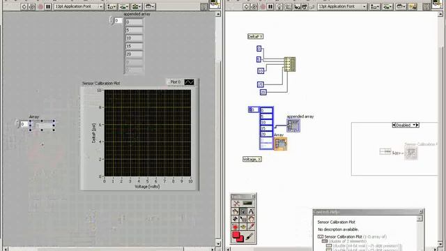Click Run Continuously in block diagram toolbar
This screenshot has height=251, width=446.
click(x=254, y=6)
